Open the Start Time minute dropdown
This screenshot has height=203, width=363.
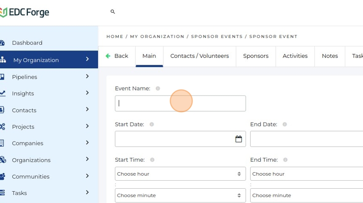[180, 195]
